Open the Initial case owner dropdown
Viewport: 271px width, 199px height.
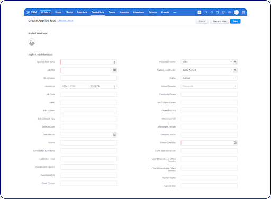pyautogui.click(x=207, y=62)
